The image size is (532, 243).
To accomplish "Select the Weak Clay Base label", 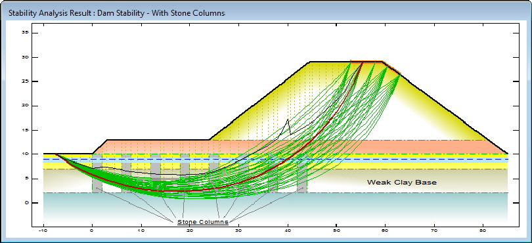I will pyautogui.click(x=402, y=183).
